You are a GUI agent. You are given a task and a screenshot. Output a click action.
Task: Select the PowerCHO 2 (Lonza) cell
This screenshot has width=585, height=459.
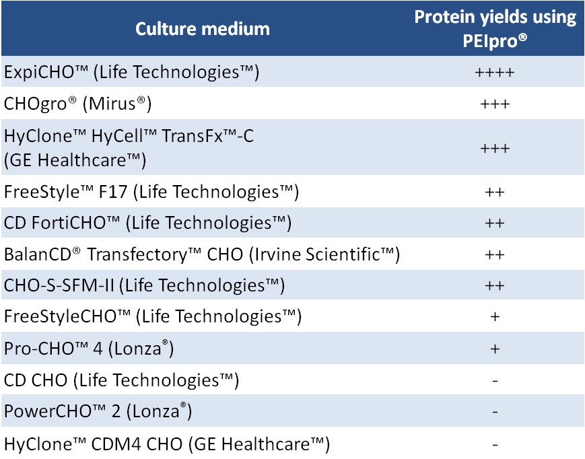[98, 411]
